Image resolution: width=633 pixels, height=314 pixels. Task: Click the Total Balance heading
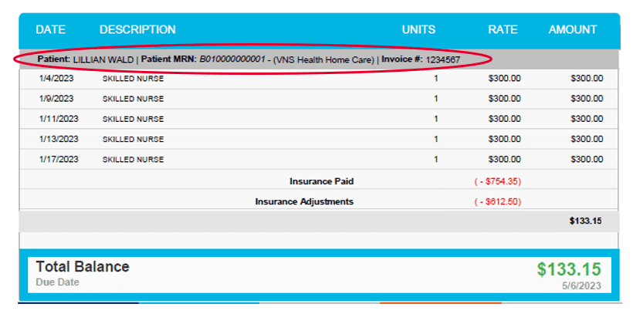click(x=83, y=267)
